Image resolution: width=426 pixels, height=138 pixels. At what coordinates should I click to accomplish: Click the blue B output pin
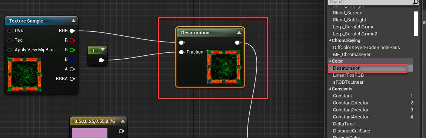72,59
